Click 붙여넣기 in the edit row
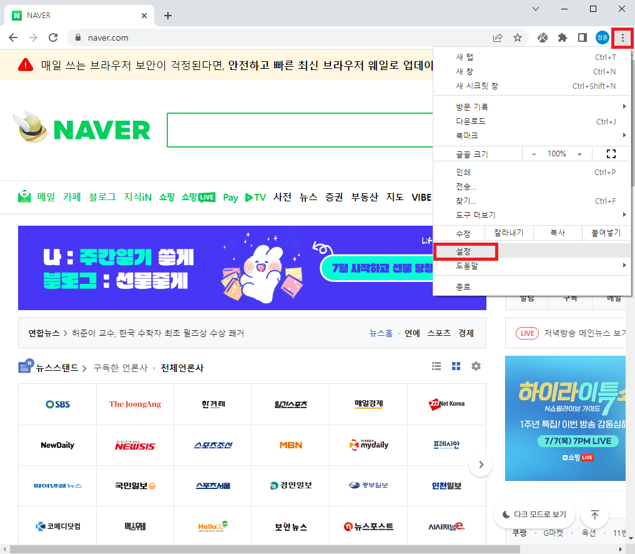635x554 pixels. (606, 233)
